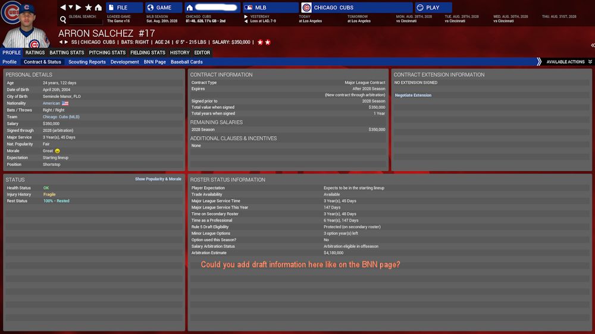595x334 pixels.
Task: Collapse the header with the double chevron
Action: [593, 45]
